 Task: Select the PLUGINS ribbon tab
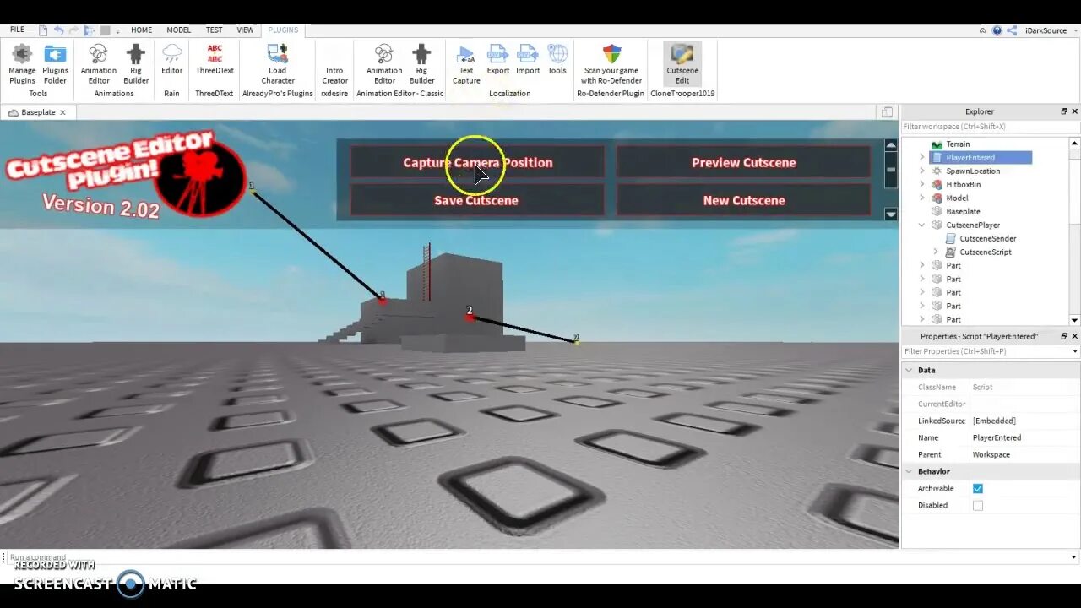[283, 30]
